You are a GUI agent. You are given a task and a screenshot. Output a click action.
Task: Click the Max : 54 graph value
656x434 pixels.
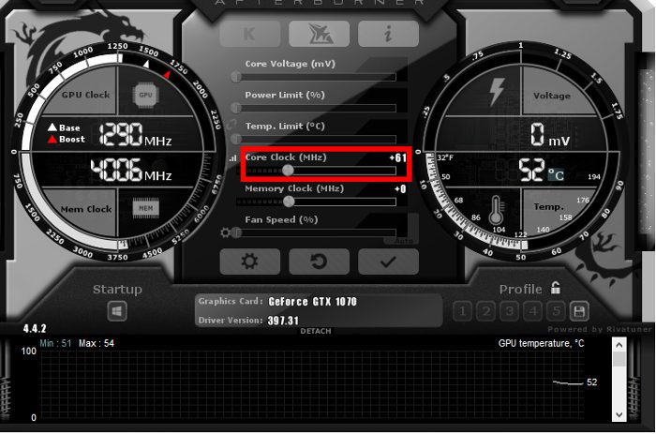(97, 344)
